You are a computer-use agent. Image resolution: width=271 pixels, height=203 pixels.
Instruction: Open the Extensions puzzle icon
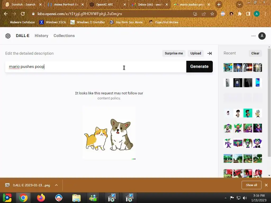(x=240, y=14)
